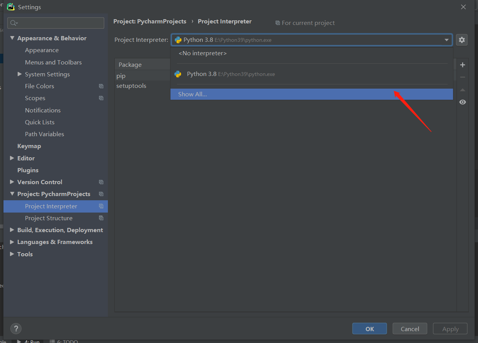Click the project icon beside Project Structure
478x343 pixels.
point(101,218)
